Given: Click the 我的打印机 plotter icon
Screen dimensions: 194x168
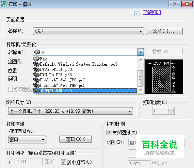Looking at the screenshot, I should [x=36, y=91].
